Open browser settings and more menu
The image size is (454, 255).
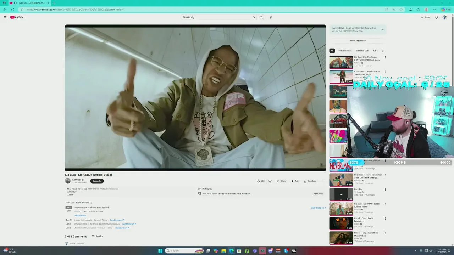click(x=434, y=10)
